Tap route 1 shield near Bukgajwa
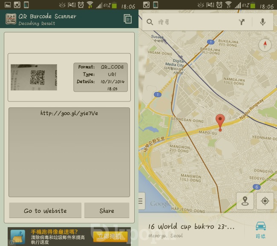Image resolution: width=277 pixels, height=246 pixels. (x=211, y=42)
